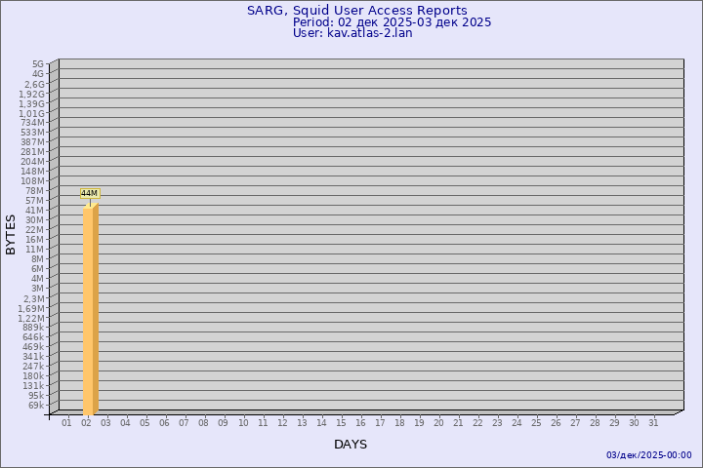Select day 01 on the days axis
703x468 pixels.
pyautogui.click(x=66, y=423)
